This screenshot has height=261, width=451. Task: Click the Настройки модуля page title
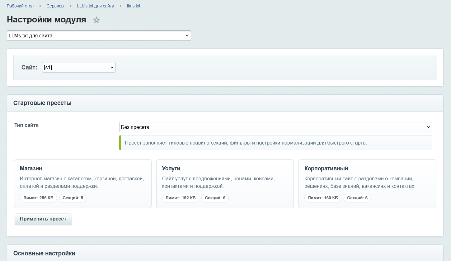[46, 20]
